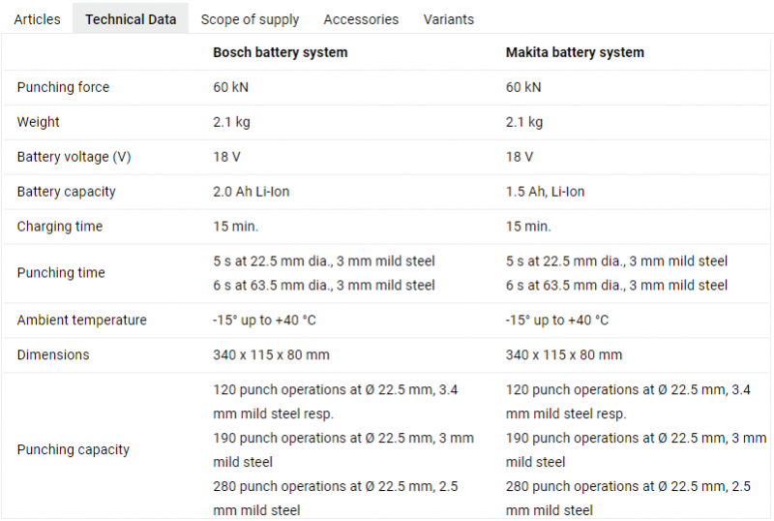This screenshot has height=521, width=774.
Task: Click the Makita 1.5 Ah, Li-Ion capacity value
Action: click(x=546, y=192)
